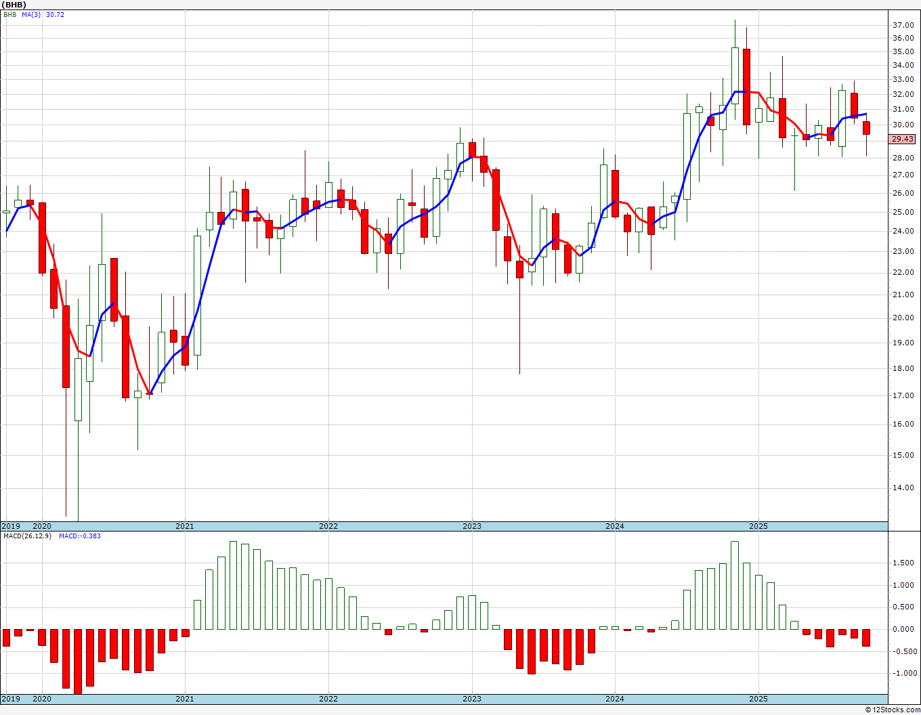The image size is (921, 715).
Task: Select 2020 on the MACD panel timeline
Action: point(42,699)
